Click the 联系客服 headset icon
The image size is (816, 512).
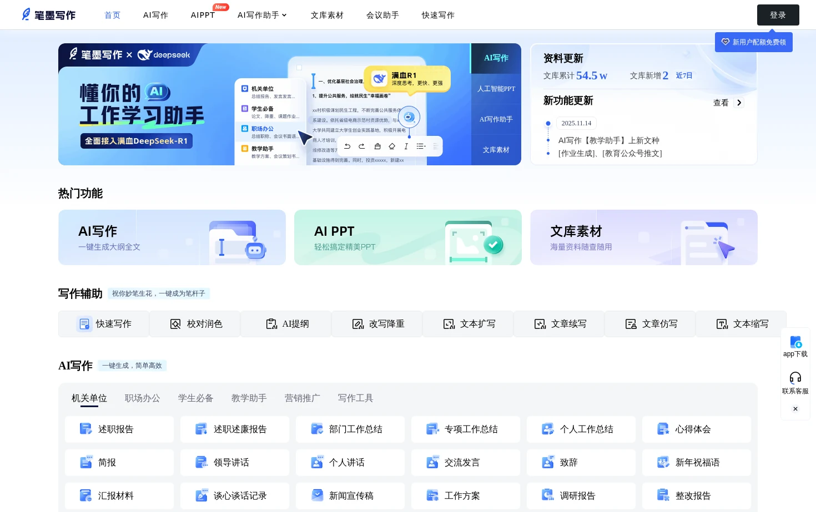(x=795, y=378)
